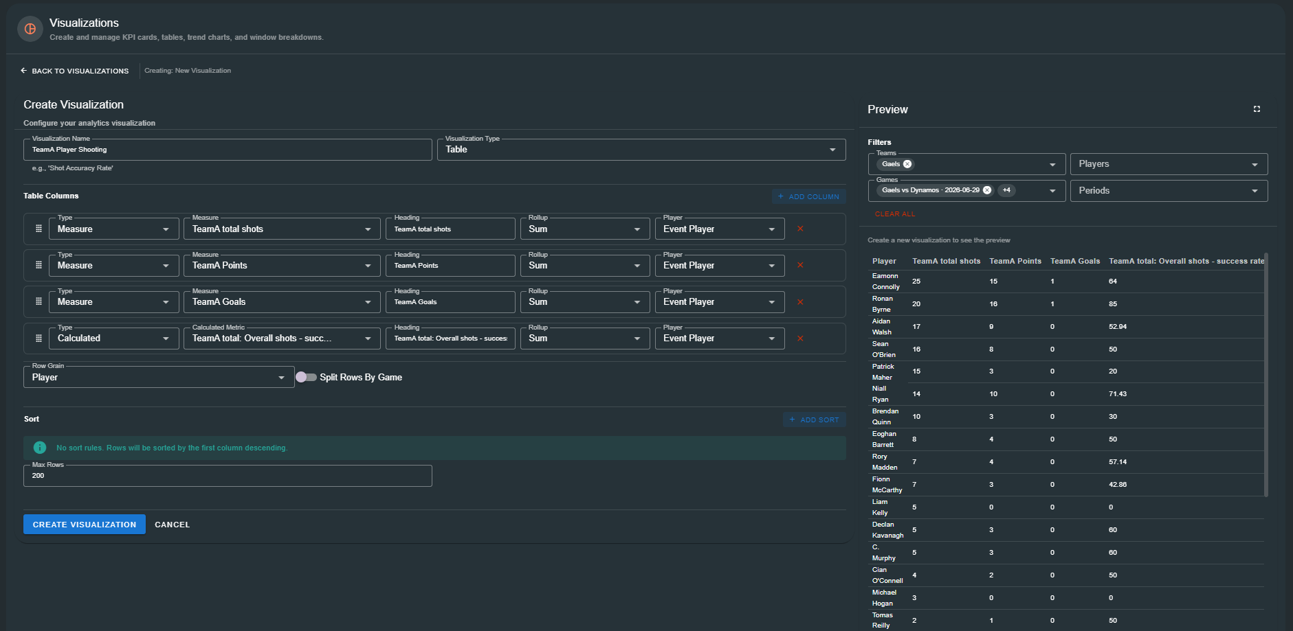Select Eamonn Connolly row in preview
This screenshot has height=631, width=1293.
tap(1066, 282)
